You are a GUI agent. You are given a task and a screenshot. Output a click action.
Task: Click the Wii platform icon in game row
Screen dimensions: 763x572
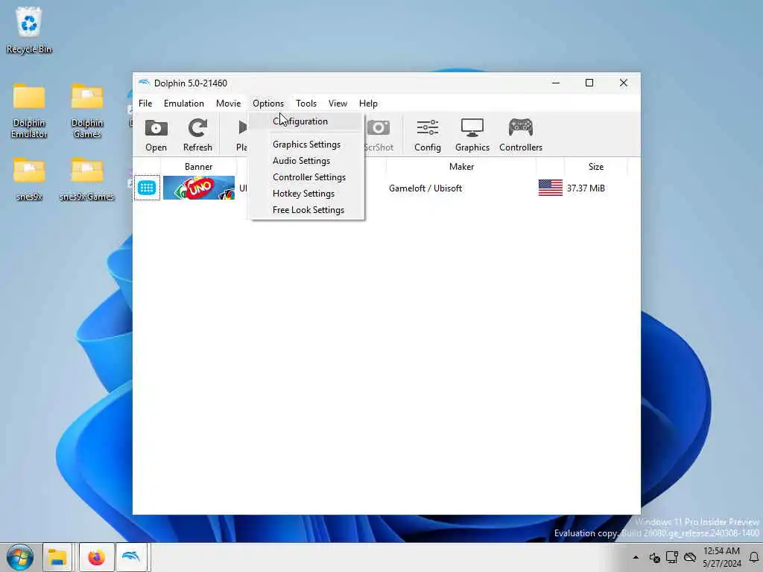point(147,188)
